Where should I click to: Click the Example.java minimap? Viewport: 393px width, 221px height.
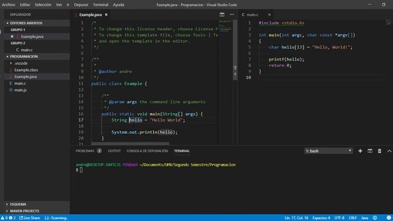[x=225, y=26]
